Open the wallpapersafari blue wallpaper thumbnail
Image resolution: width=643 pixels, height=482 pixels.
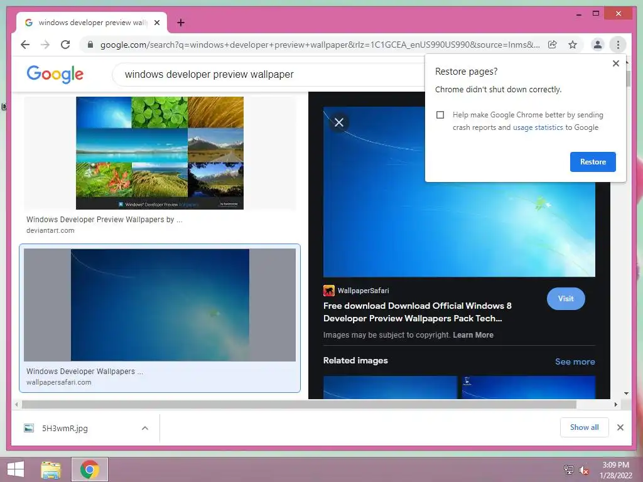pyautogui.click(x=159, y=305)
